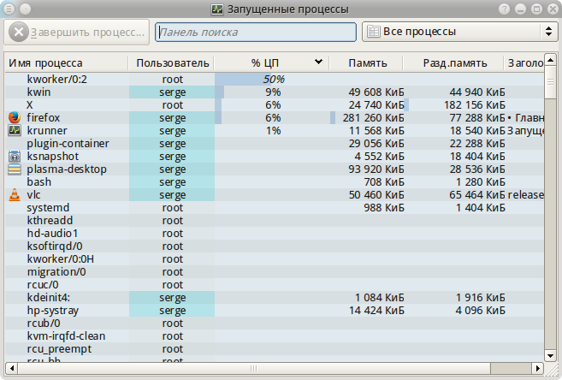The height and width of the screenshot is (380, 562).
Task: Sort by 'Память' column header
Action: pyautogui.click(x=366, y=63)
